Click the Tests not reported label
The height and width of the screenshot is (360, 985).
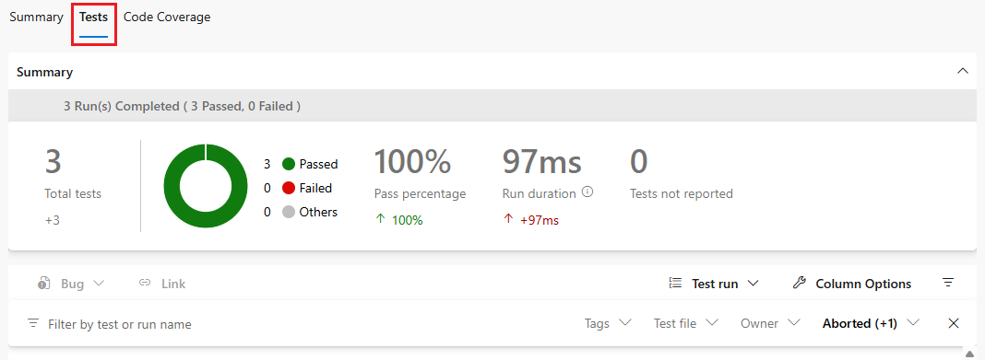pyautogui.click(x=682, y=193)
